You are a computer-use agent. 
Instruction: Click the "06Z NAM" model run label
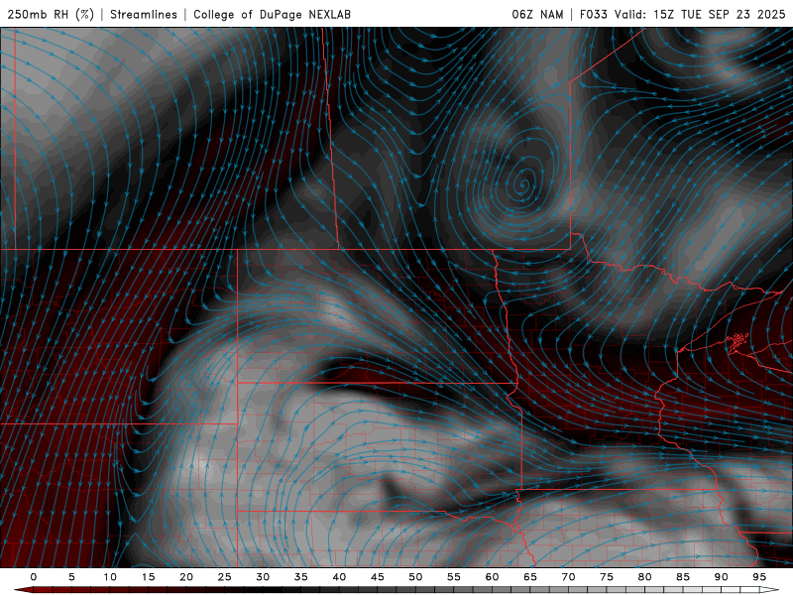(x=537, y=14)
